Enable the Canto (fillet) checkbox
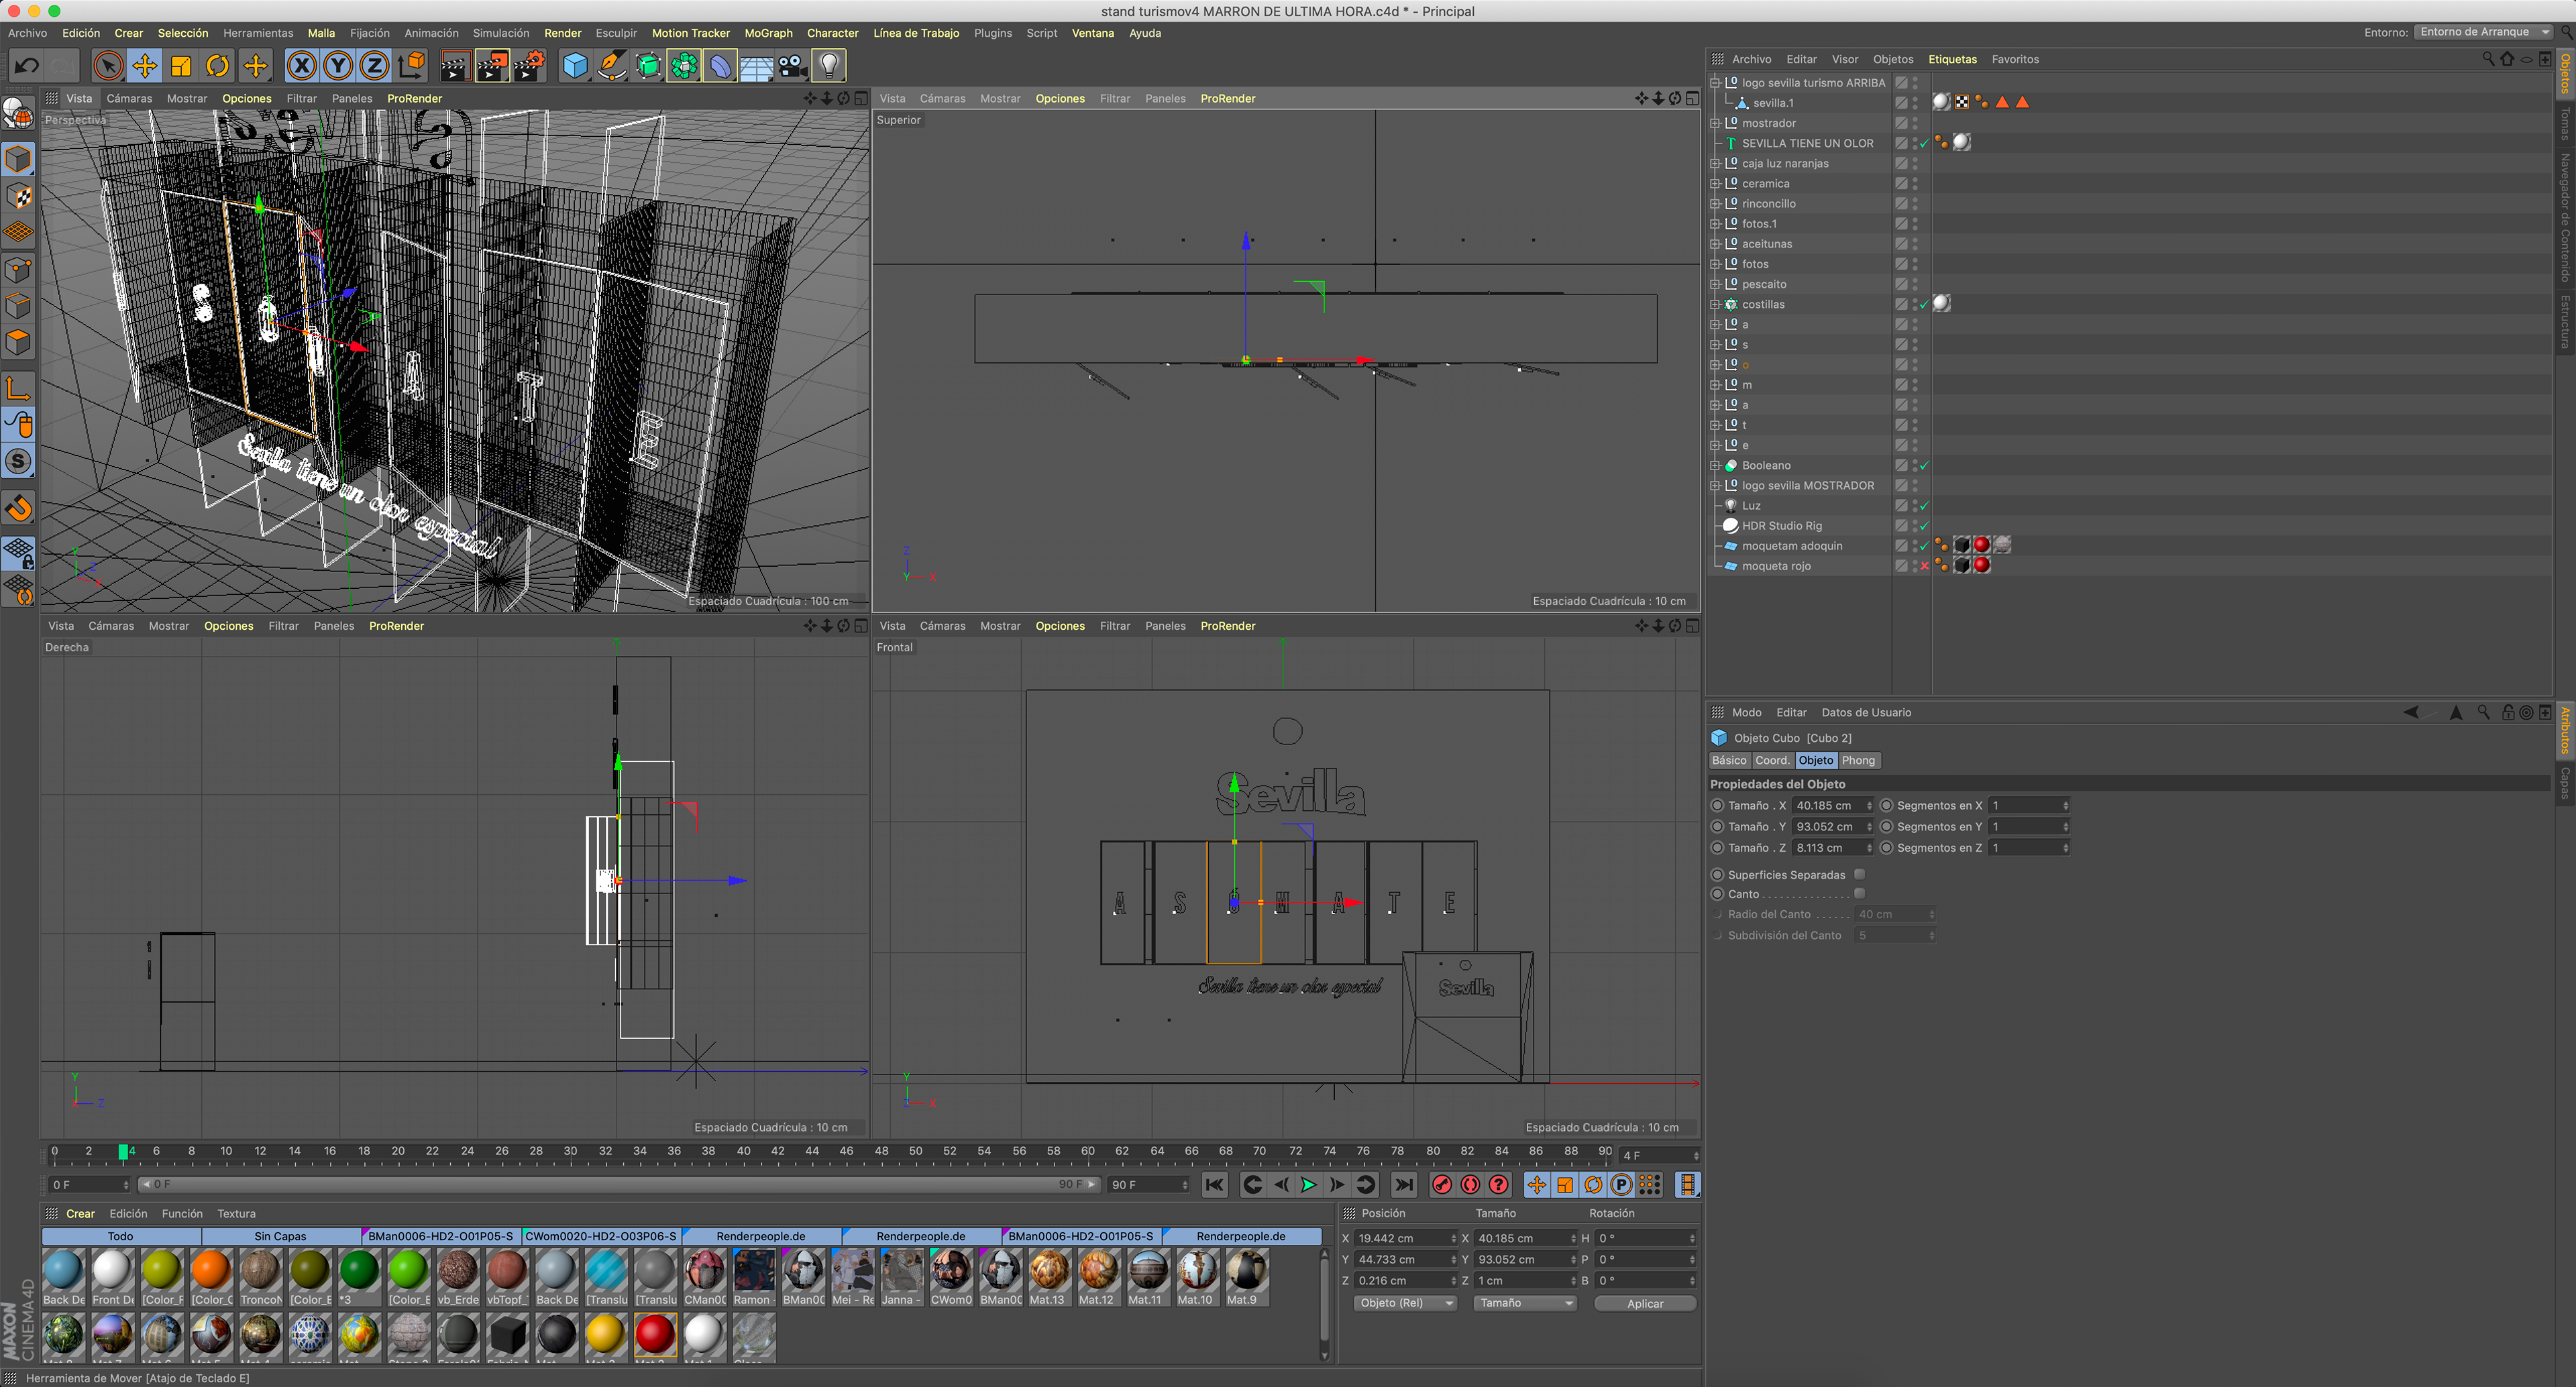This screenshot has width=2576, height=1387. [x=1859, y=894]
